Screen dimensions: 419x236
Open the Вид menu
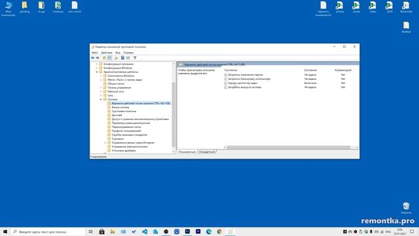pos(118,52)
